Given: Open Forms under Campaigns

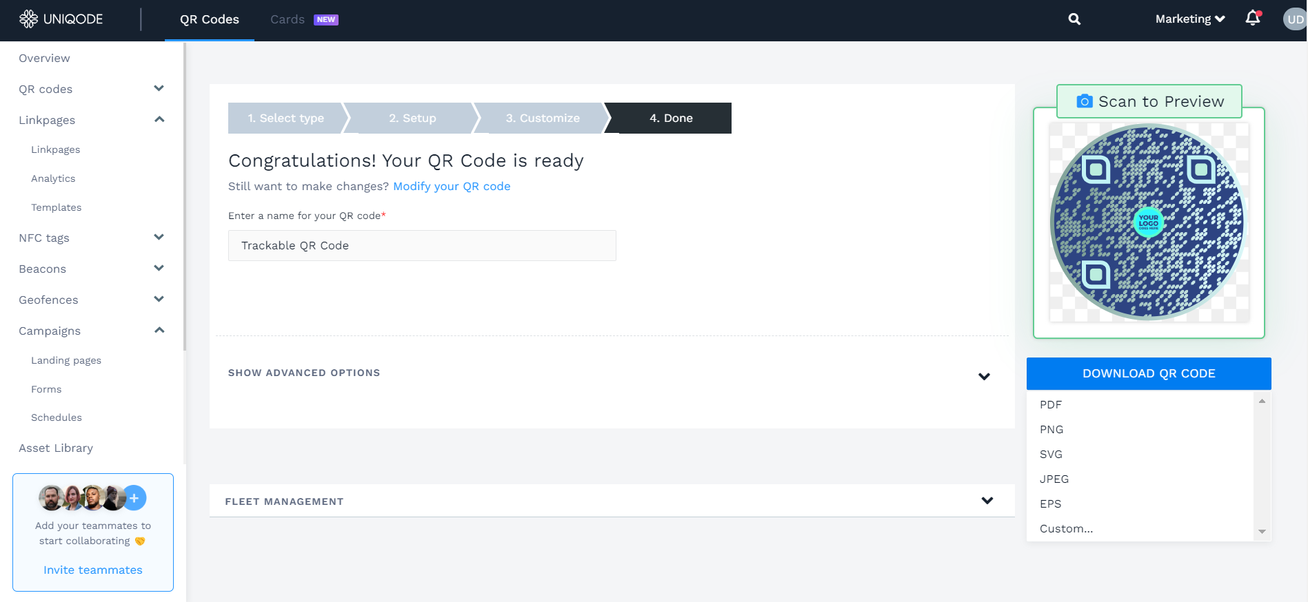Looking at the screenshot, I should 46,389.
